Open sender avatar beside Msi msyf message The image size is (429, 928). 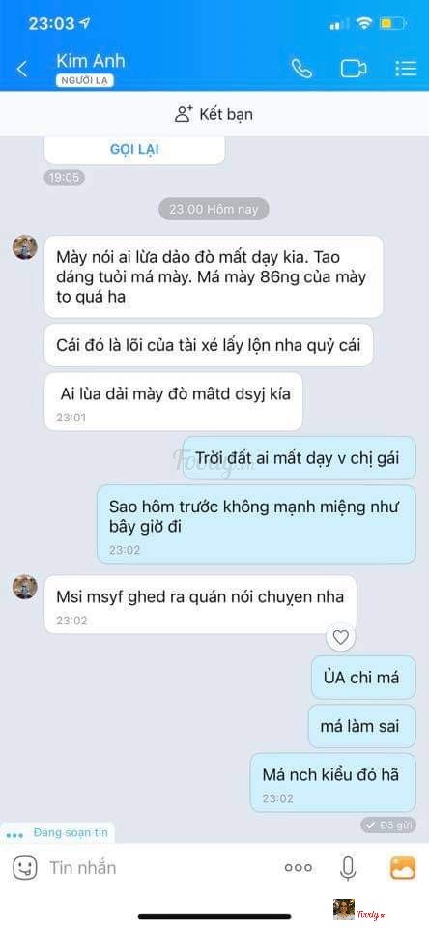coord(25,587)
